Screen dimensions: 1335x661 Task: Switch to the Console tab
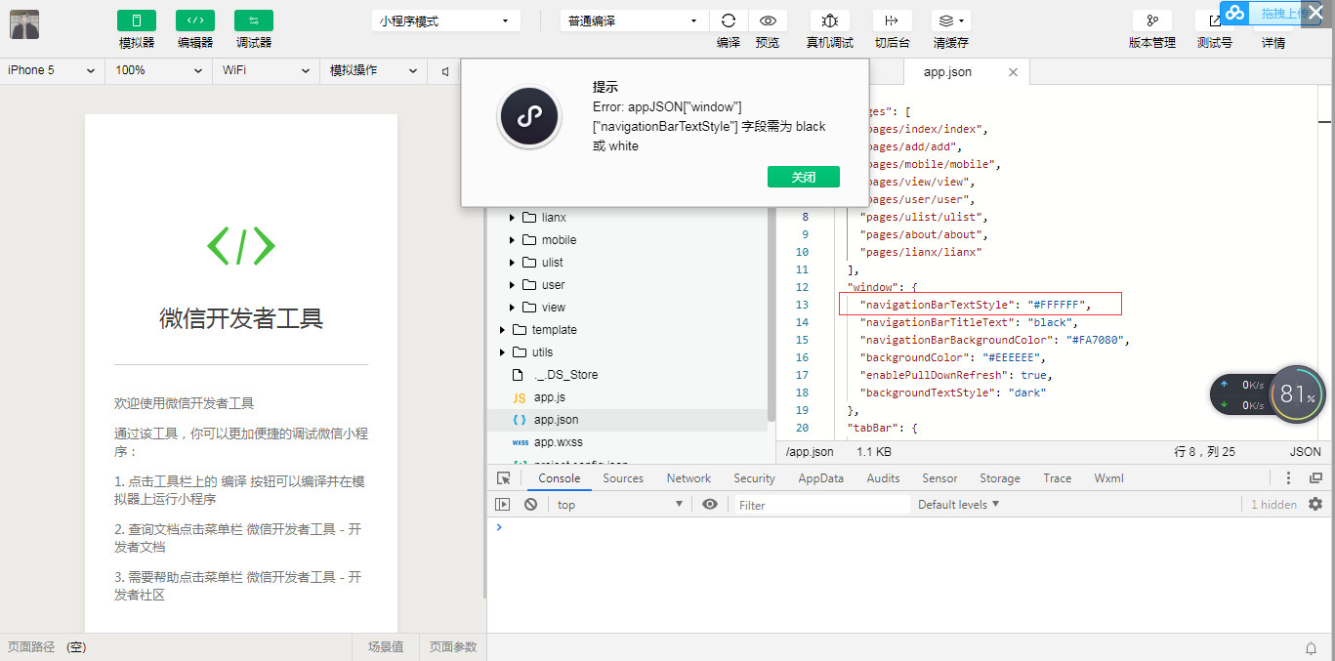tap(560, 478)
